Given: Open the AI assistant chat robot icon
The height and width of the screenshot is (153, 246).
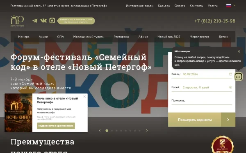Looking at the screenshot, I should click(x=239, y=77).
